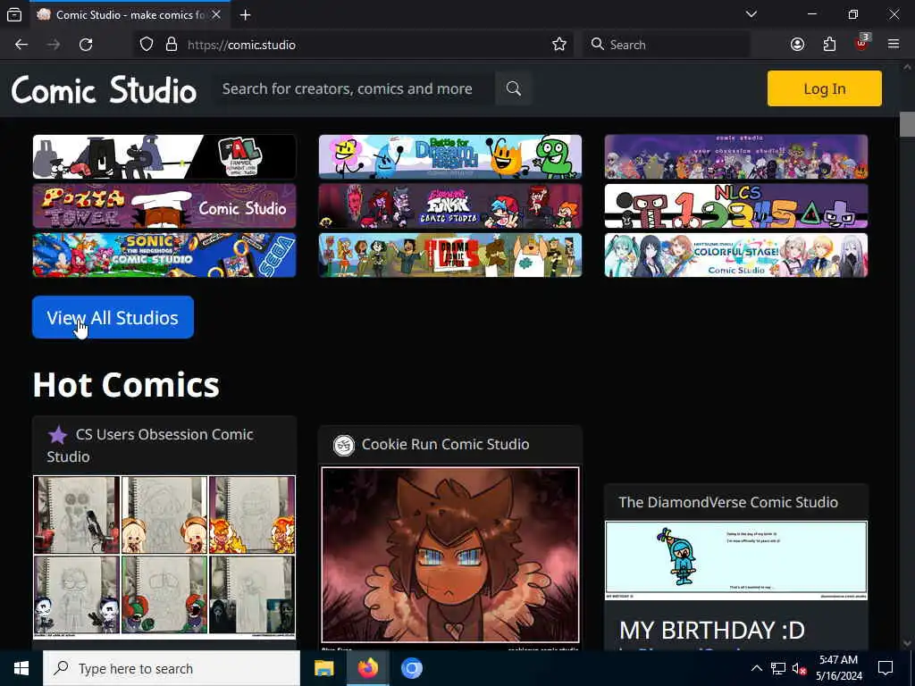Show hidden system tray icons
915x686 pixels.
[x=756, y=668]
